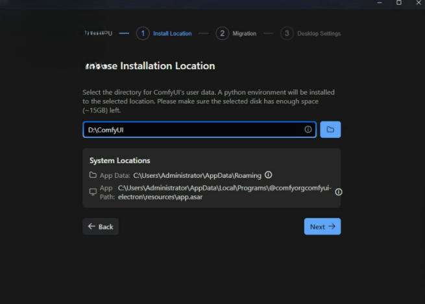Viewport: 425px width, 304px height.
Task: Click the monitor icon beside App Path
Action: 93,192
